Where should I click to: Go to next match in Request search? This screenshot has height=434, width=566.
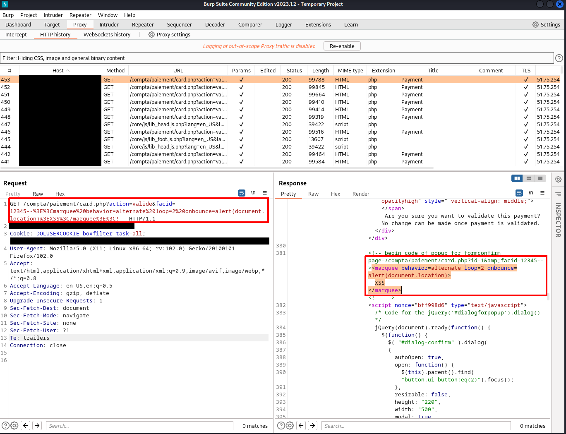[x=37, y=425]
